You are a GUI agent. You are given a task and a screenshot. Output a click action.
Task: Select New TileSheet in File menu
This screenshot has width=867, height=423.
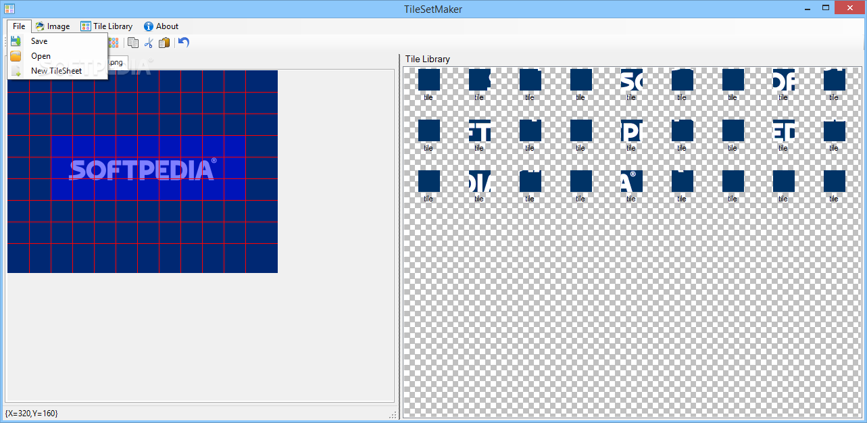(57, 70)
